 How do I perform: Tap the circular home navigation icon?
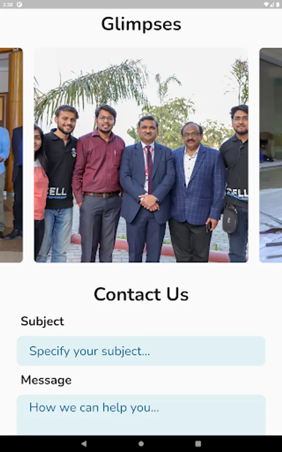[141, 443]
